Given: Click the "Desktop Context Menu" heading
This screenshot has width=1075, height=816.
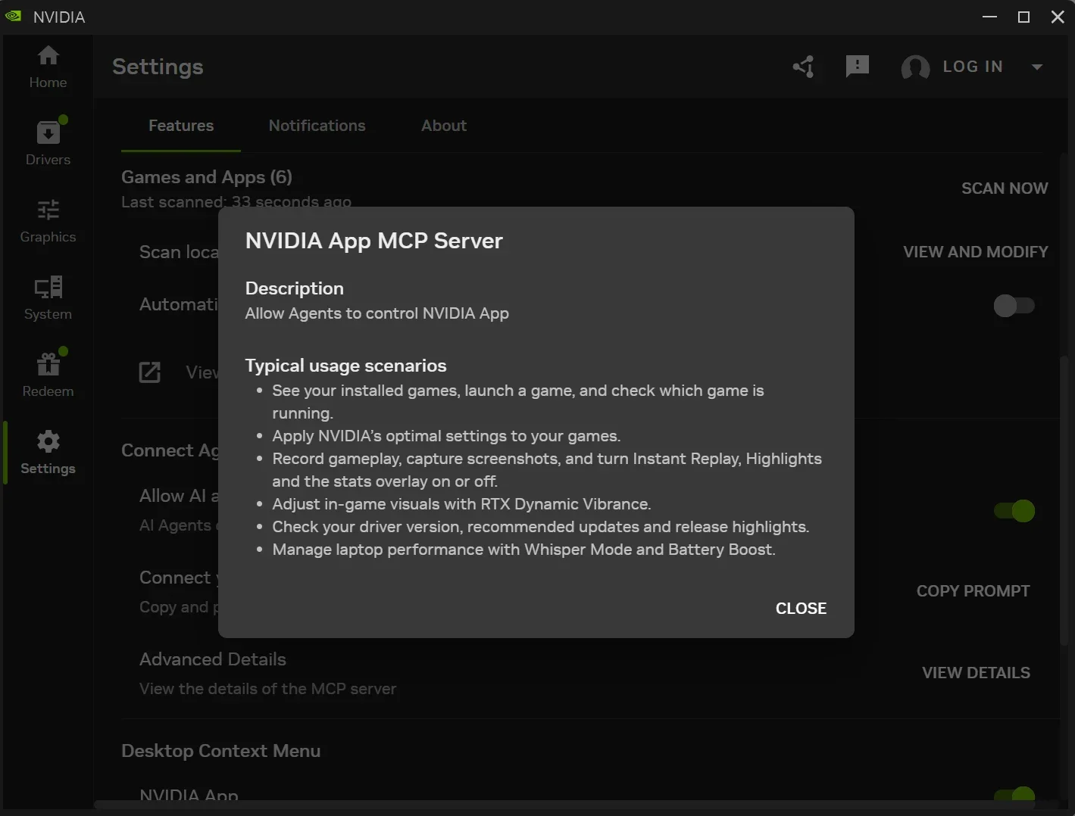Looking at the screenshot, I should [221, 751].
